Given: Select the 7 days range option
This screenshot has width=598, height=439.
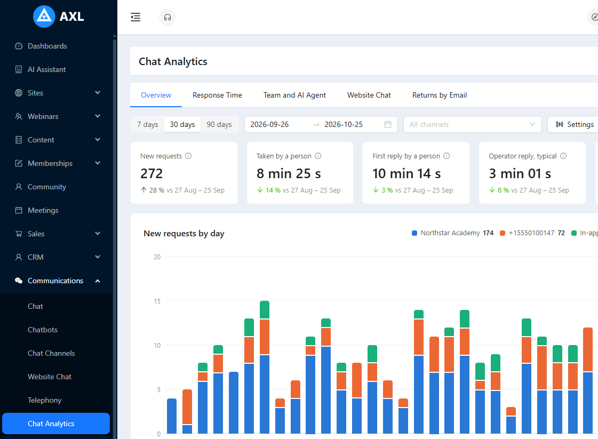Looking at the screenshot, I should tap(148, 124).
